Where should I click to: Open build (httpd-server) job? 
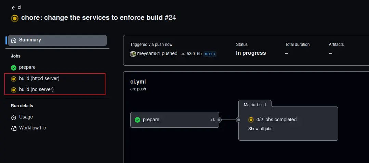pos(39,79)
